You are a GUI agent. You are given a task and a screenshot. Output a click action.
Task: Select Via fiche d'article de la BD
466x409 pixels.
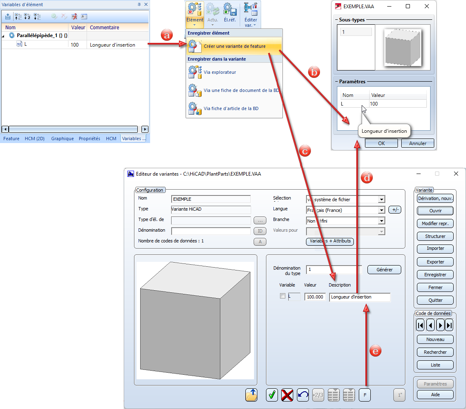pyautogui.click(x=234, y=108)
